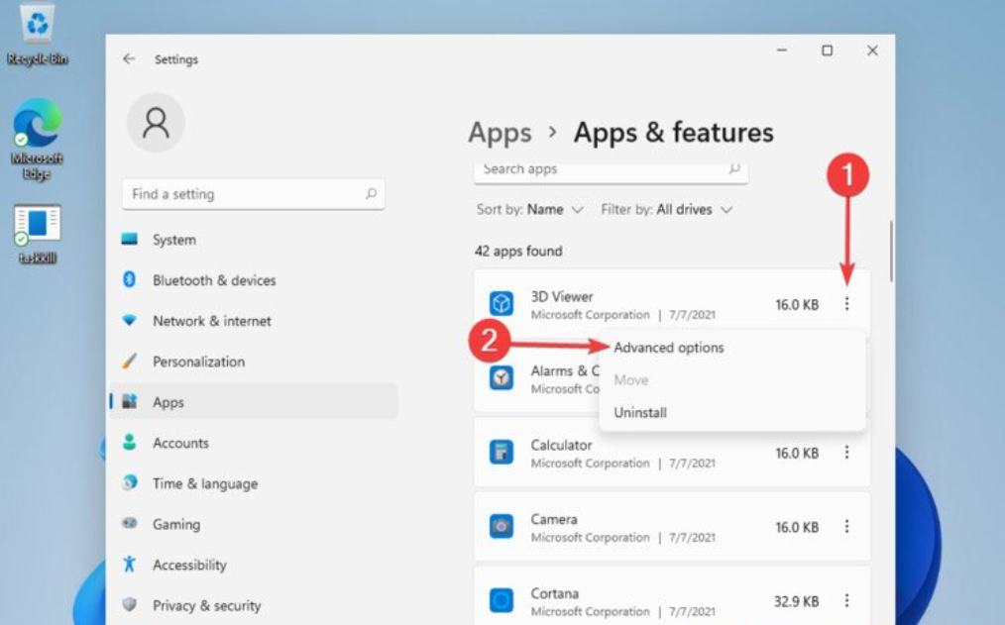The image size is (1005, 625).
Task: Open Network & internet settings icon
Action: 130,321
